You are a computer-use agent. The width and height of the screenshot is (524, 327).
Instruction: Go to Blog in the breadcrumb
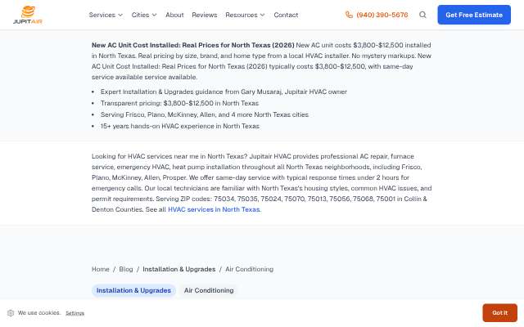pyautogui.click(x=126, y=269)
